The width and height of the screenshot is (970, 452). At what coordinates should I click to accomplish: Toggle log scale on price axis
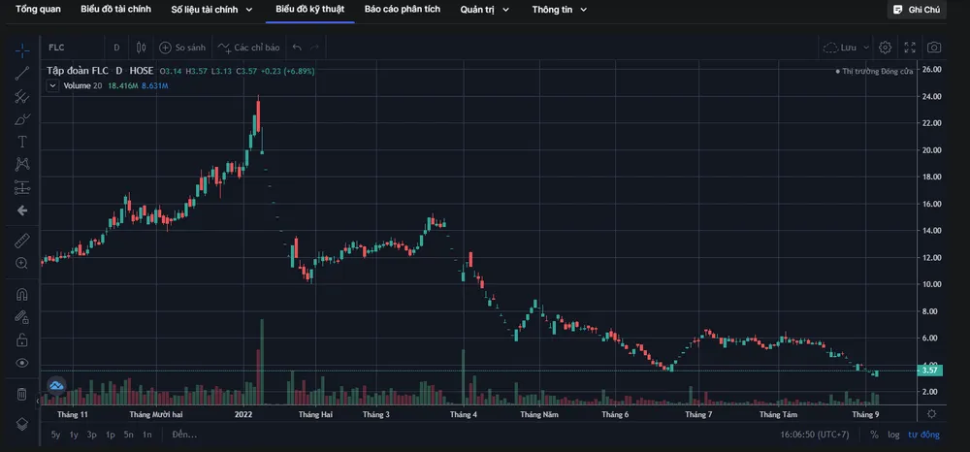pyautogui.click(x=892, y=435)
